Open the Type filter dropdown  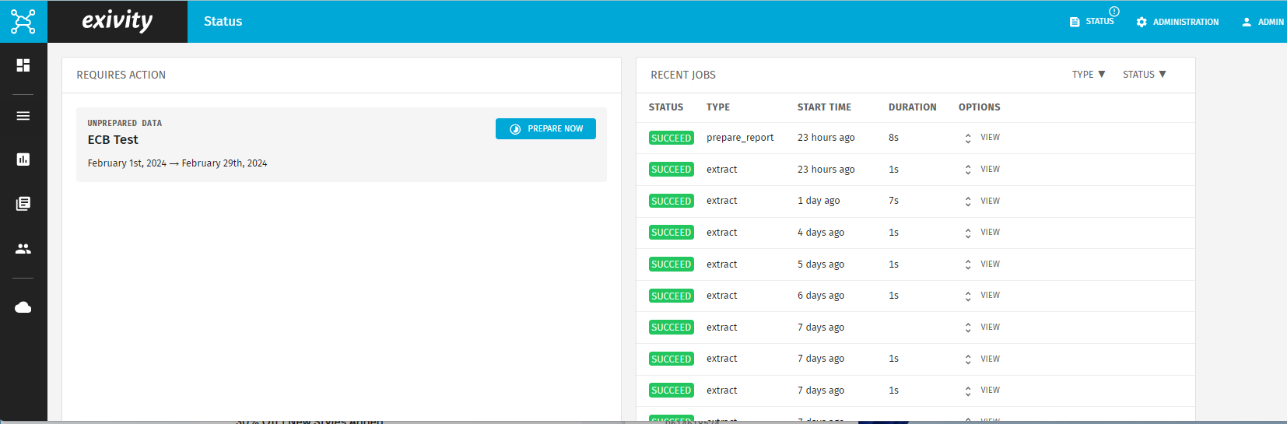pyautogui.click(x=1089, y=75)
